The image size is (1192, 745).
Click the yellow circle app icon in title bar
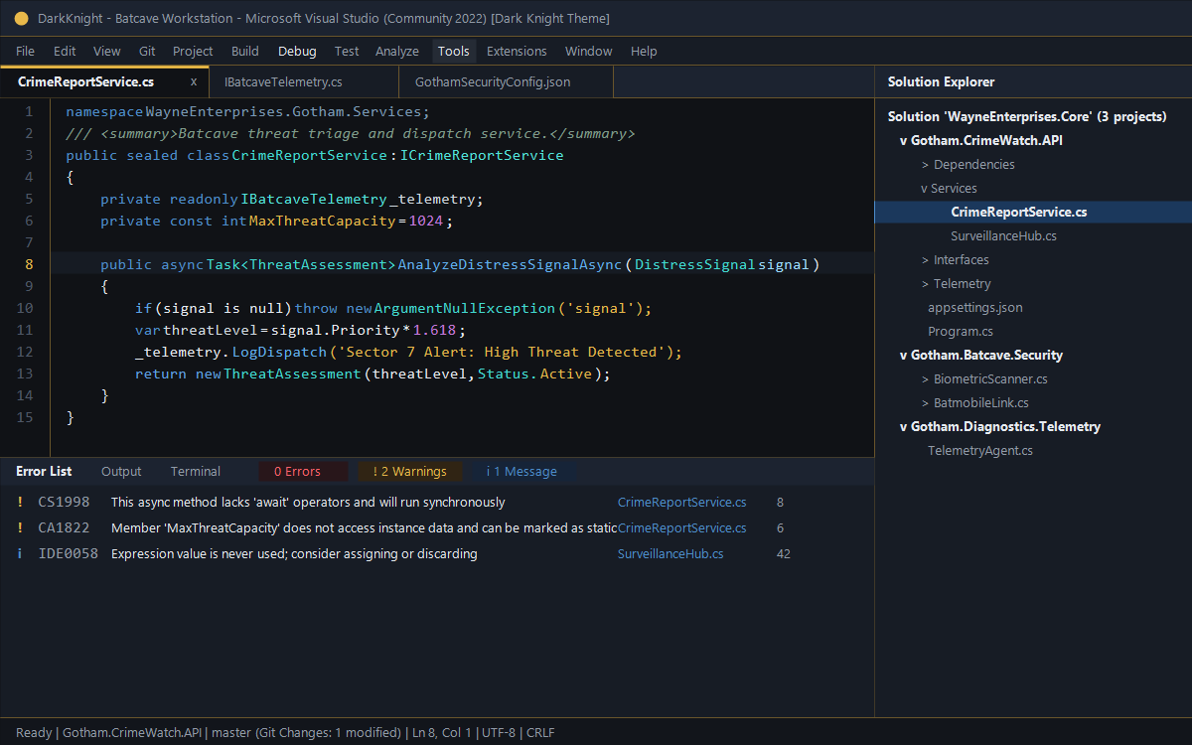coord(21,19)
